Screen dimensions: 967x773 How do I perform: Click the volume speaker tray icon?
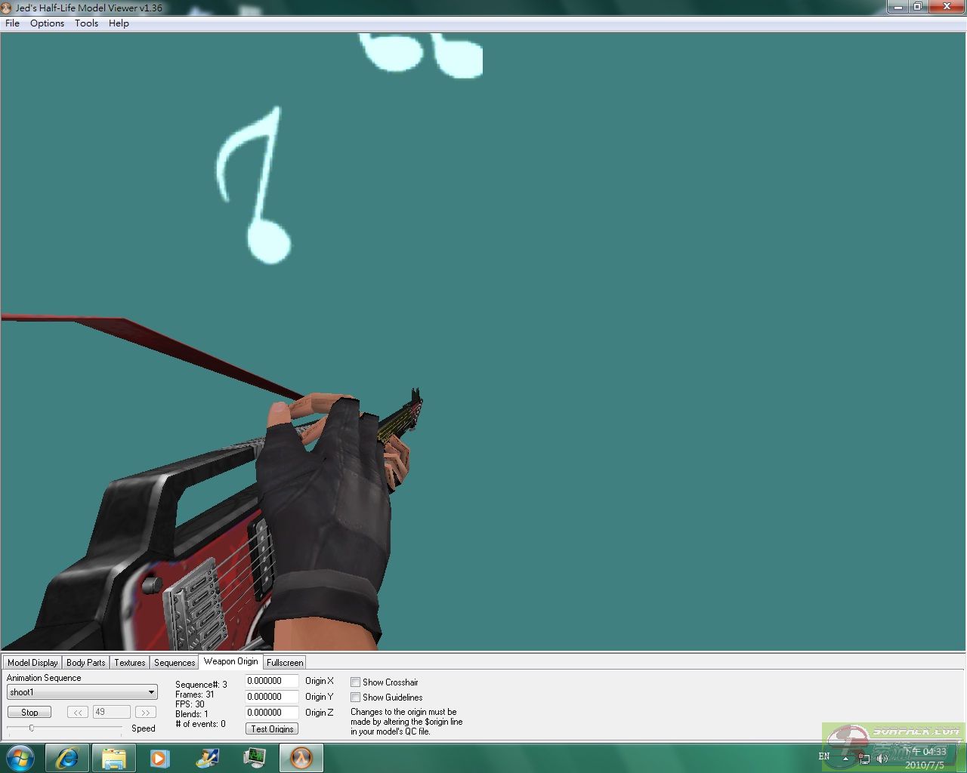(882, 758)
